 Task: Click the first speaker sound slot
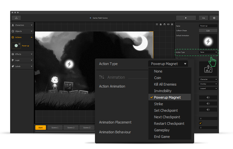[208, 97]
